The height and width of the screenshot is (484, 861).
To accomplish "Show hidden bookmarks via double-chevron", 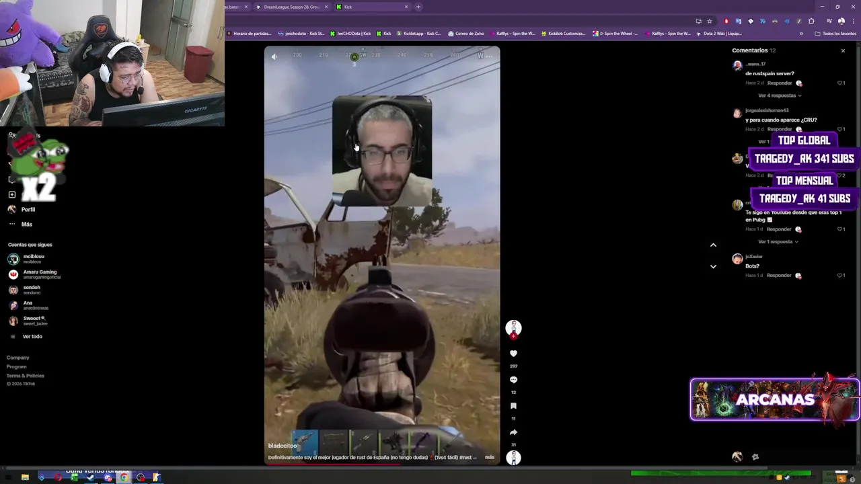I will [x=801, y=34].
